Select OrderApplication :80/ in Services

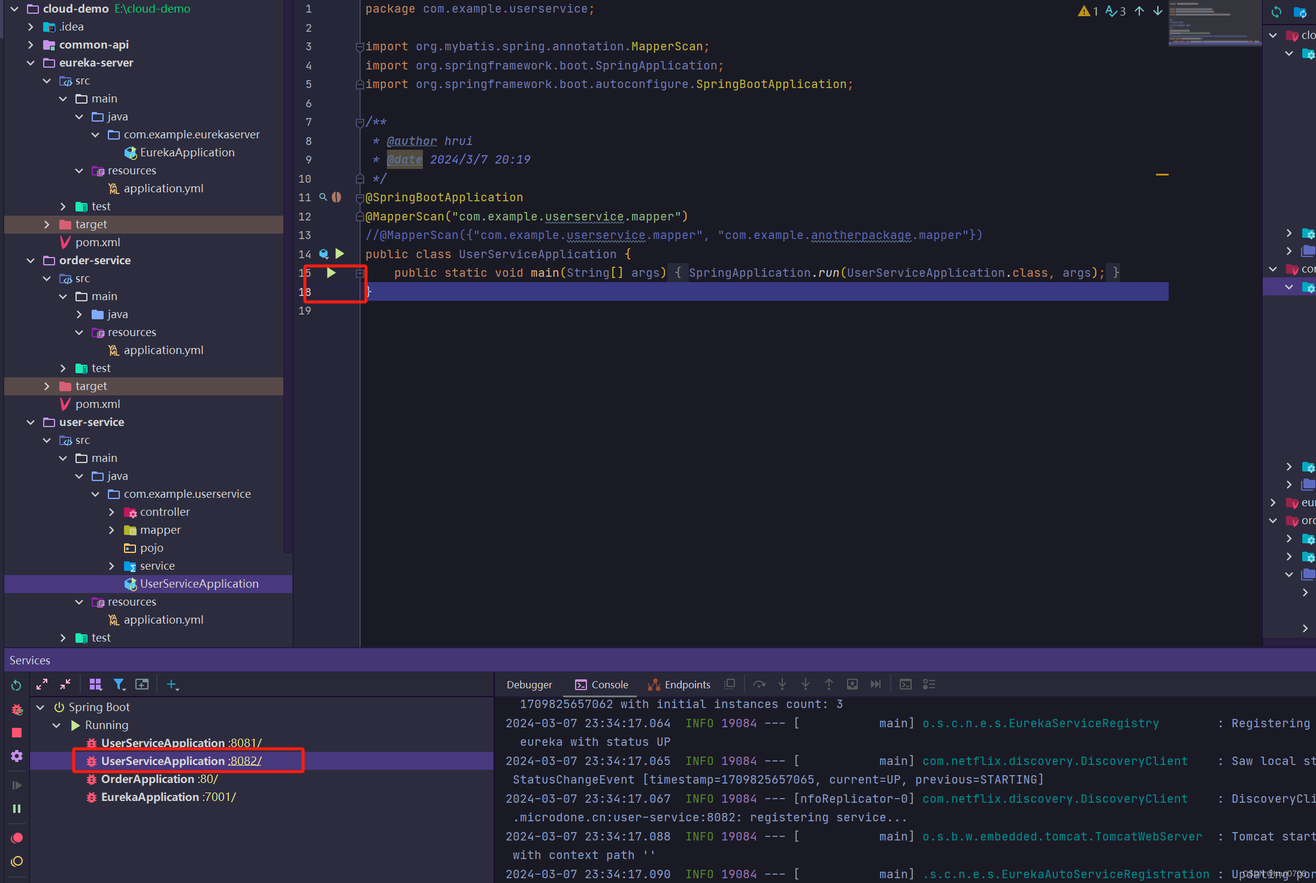coord(153,779)
